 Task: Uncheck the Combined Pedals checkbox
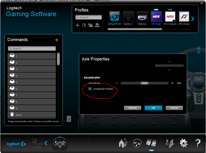(x=90, y=89)
